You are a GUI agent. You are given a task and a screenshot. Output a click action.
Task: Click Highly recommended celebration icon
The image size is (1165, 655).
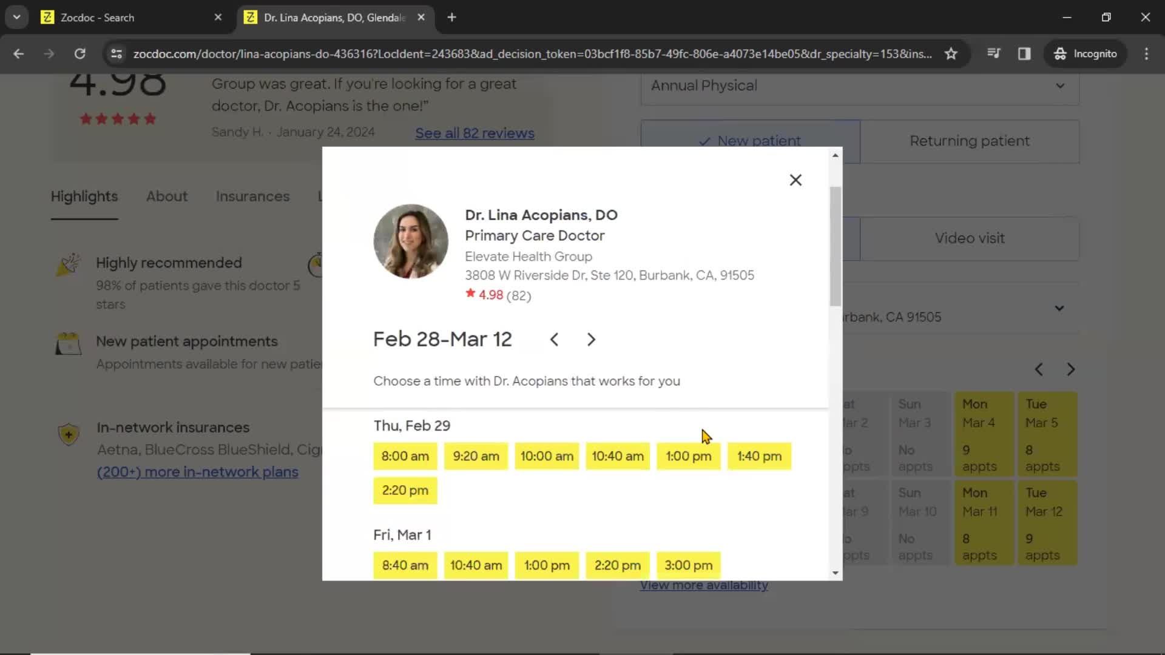[x=68, y=264]
